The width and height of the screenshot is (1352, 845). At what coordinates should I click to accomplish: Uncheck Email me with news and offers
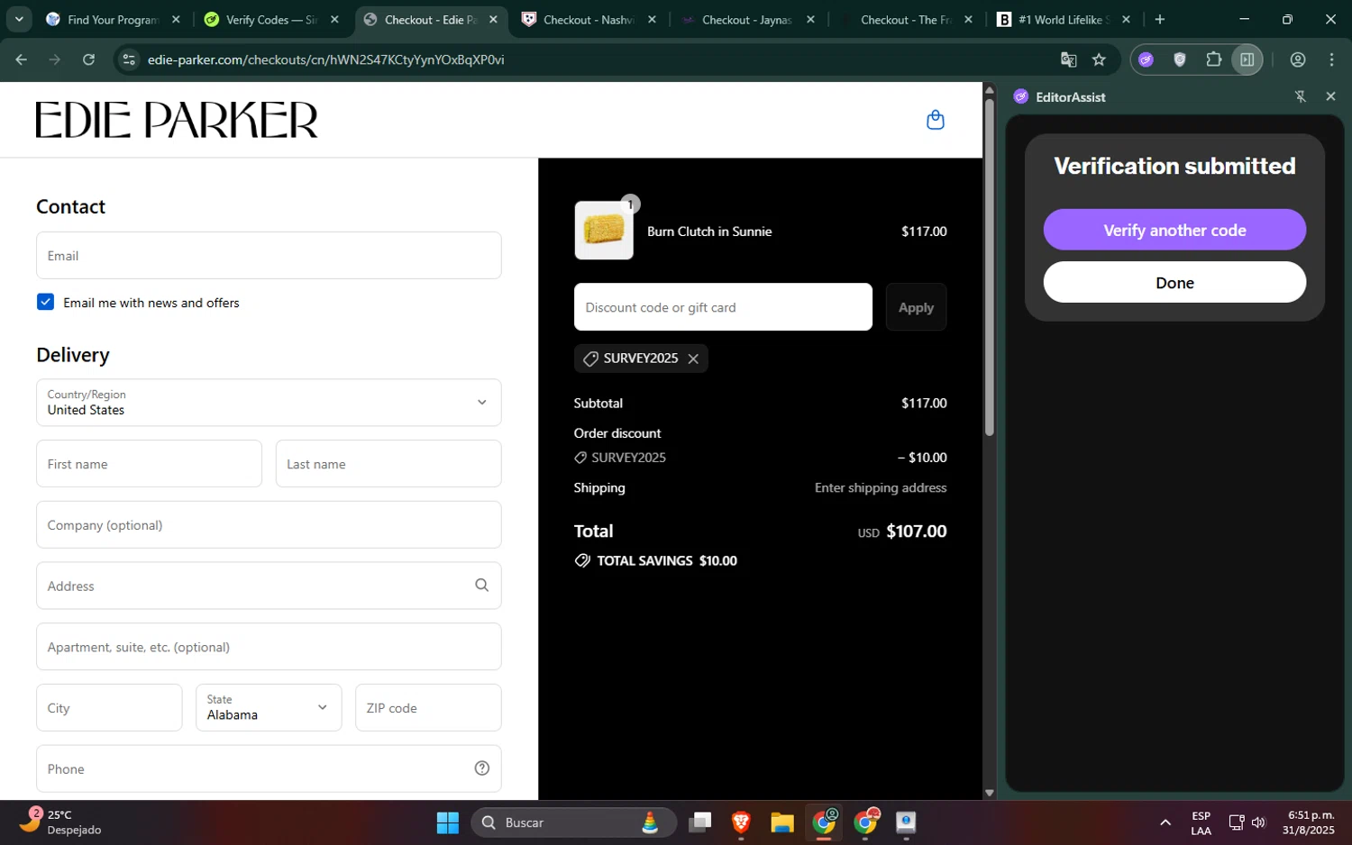(46, 302)
